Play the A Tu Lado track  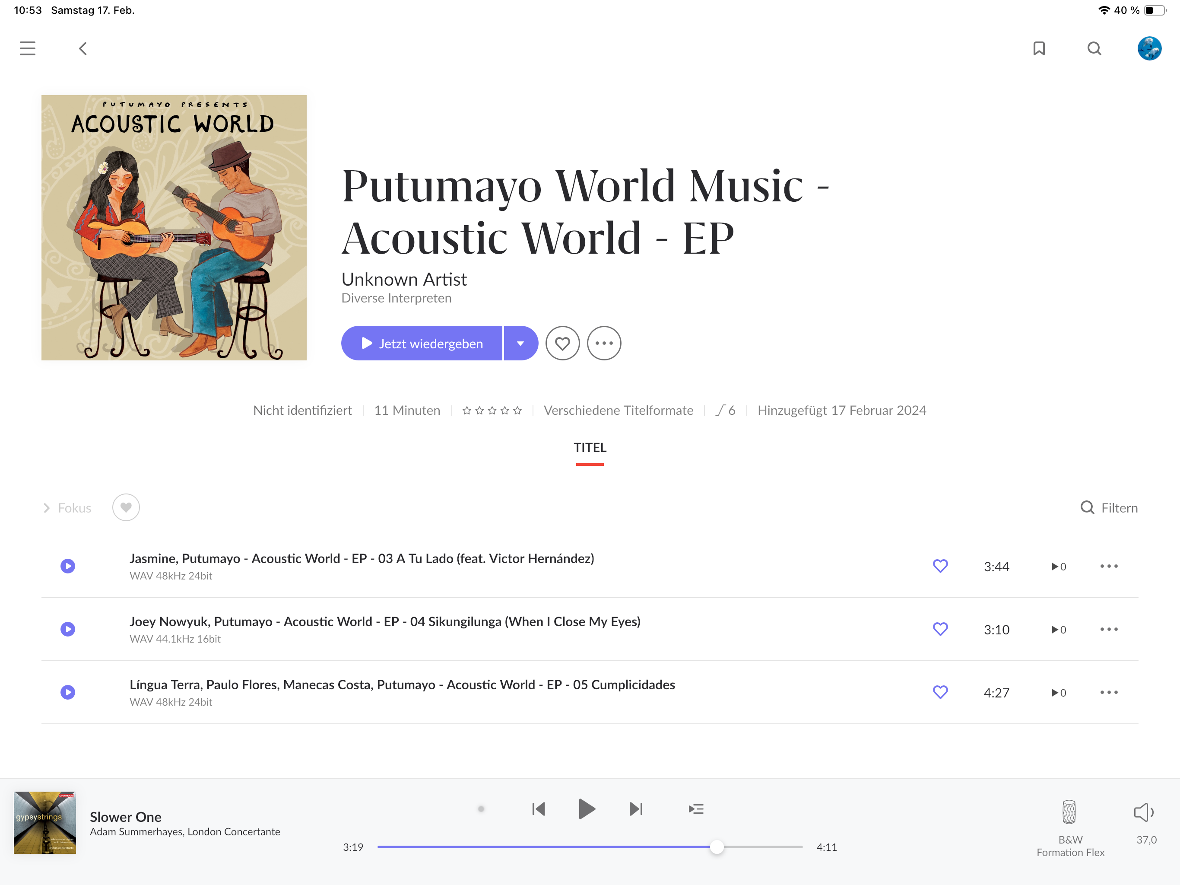pos(68,566)
